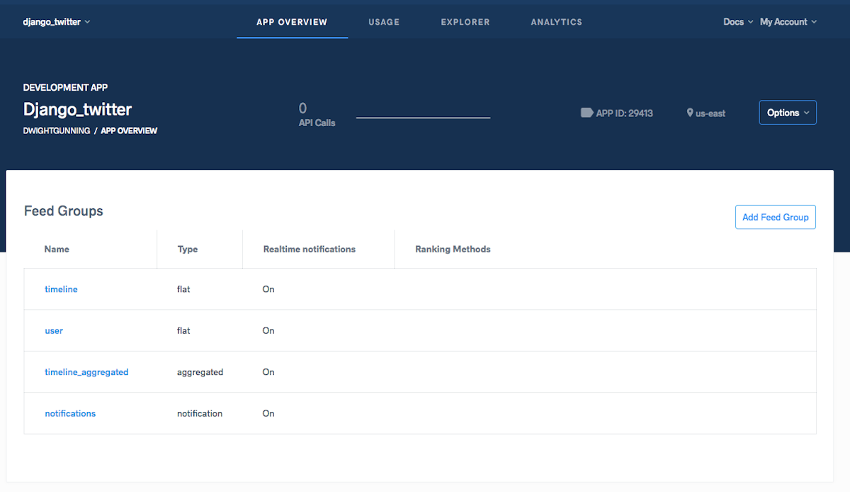Click the DWIGHTGUNNING breadcrumb link
This screenshot has width=850, height=492.
[x=56, y=130]
